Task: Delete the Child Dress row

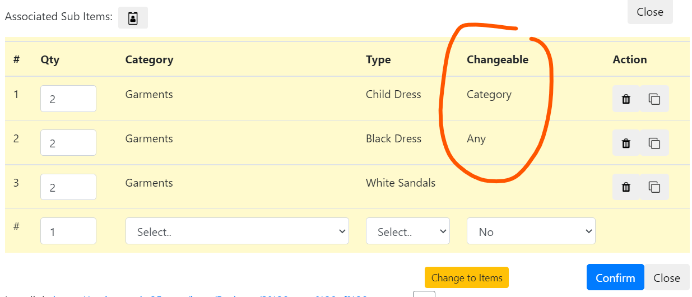Action: (x=626, y=99)
